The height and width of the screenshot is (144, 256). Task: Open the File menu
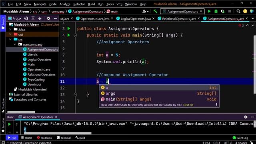10,4
